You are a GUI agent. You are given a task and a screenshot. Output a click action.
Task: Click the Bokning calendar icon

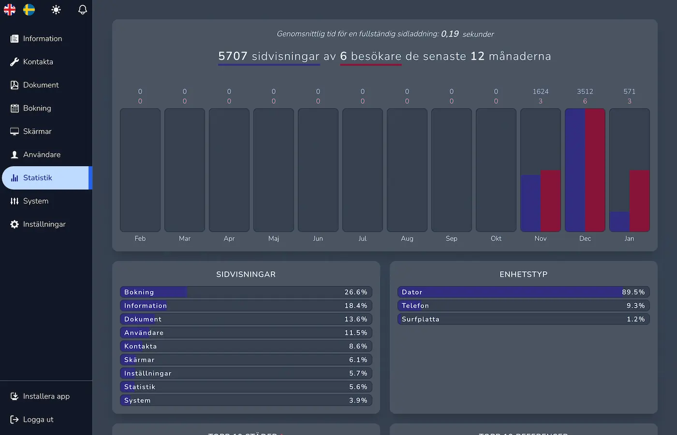(x=15, y=108)
